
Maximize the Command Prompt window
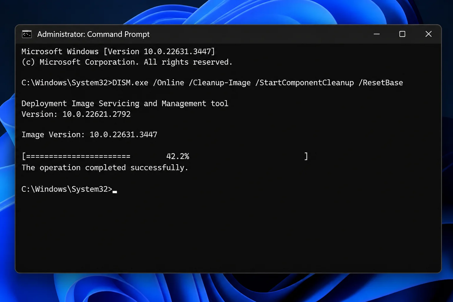[402, 34]
